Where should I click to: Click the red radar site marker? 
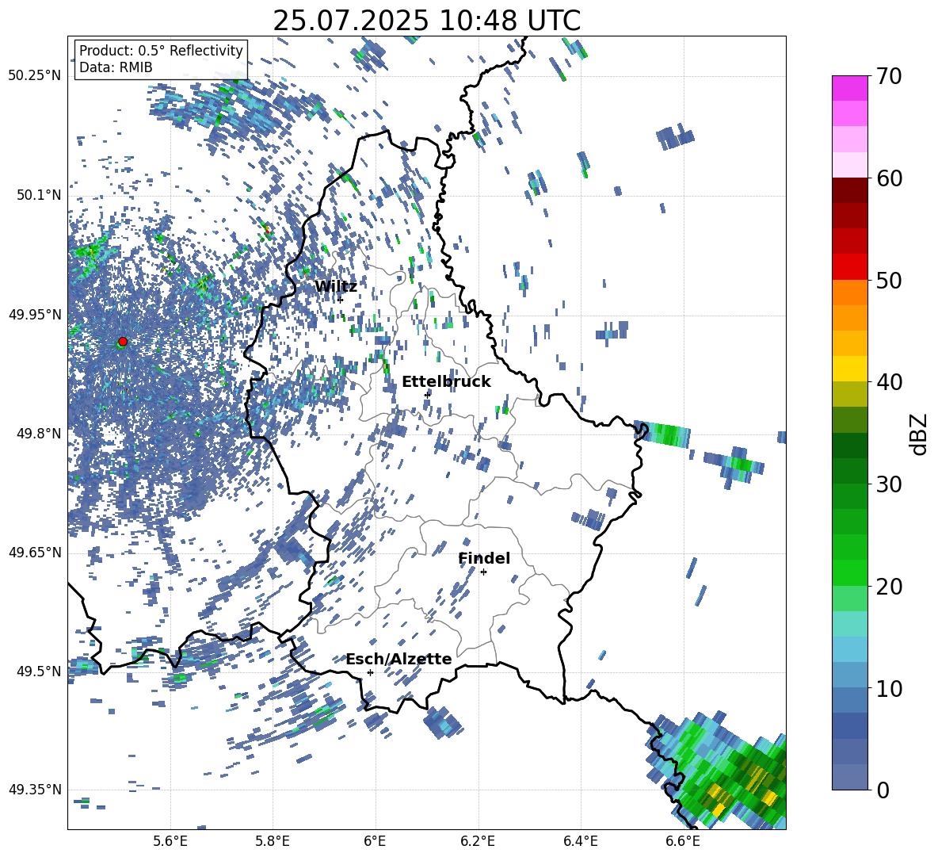point(123,341)
